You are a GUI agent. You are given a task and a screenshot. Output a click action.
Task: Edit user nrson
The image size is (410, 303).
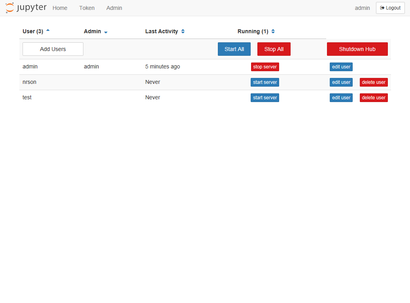coord(341,82)
